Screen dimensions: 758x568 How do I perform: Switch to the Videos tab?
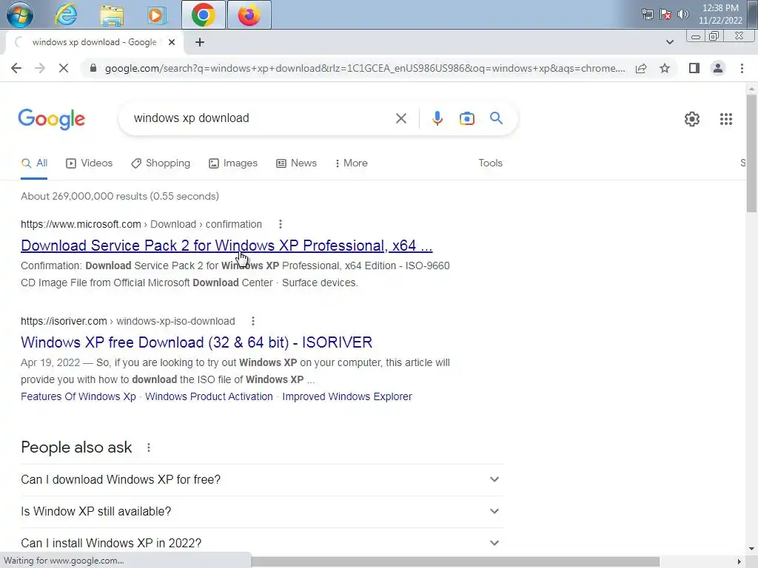coord(89,163)
